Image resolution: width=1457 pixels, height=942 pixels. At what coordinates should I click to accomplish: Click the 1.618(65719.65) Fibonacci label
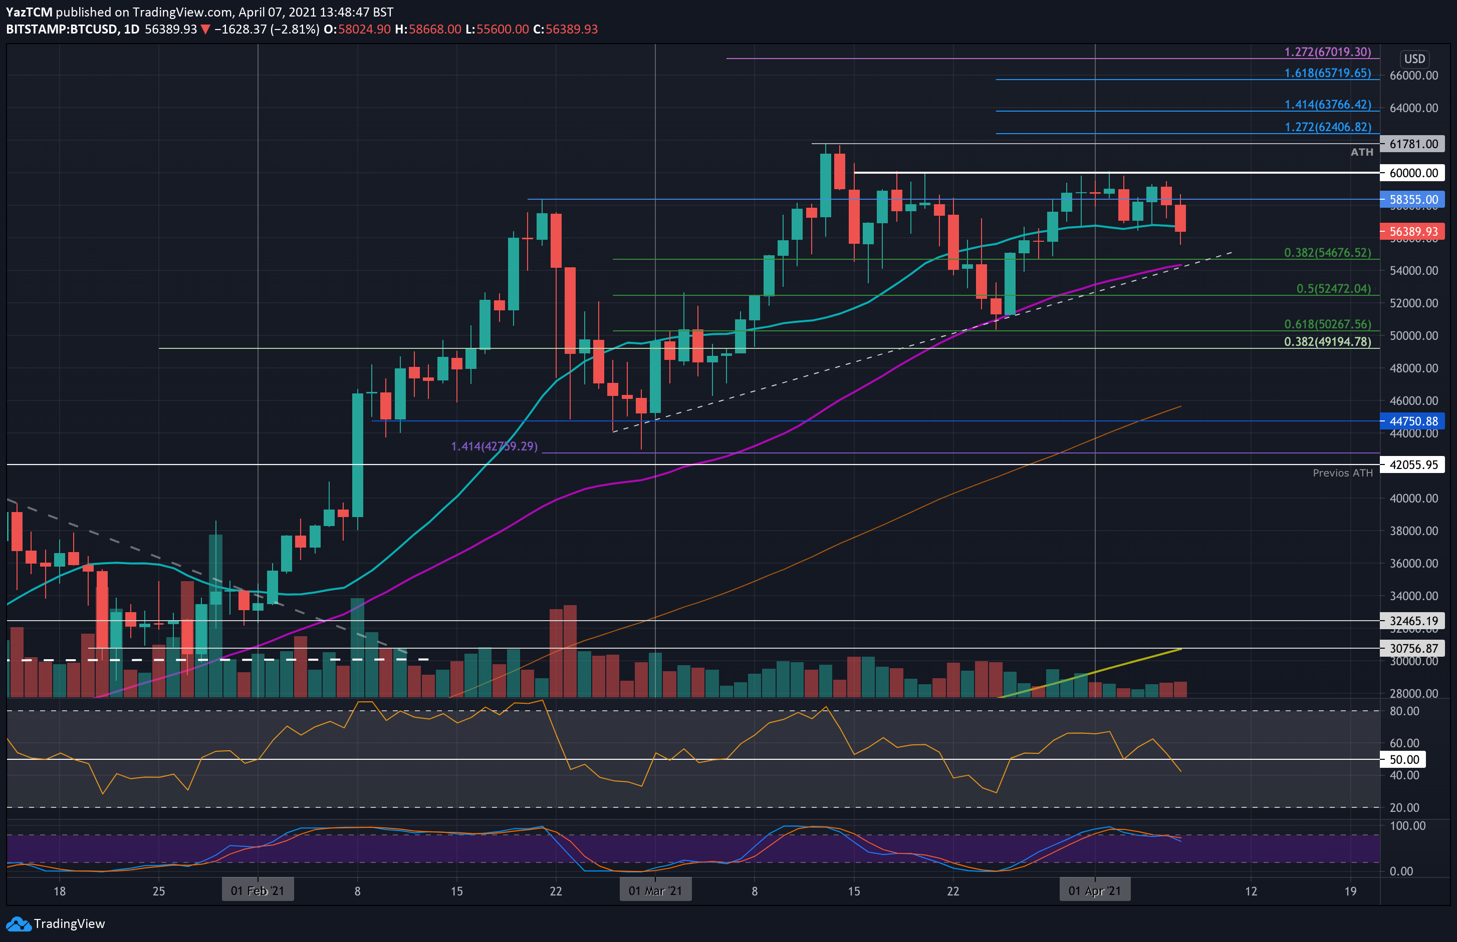[1327, 73]
